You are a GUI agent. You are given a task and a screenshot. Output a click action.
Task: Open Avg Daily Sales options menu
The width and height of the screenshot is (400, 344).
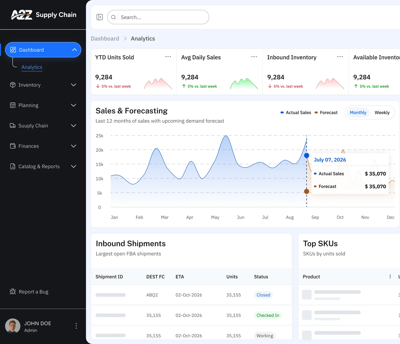click(x=254, y=57)
